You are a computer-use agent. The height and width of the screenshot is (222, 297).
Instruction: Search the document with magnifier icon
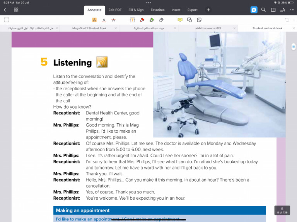tap(263, 10)
